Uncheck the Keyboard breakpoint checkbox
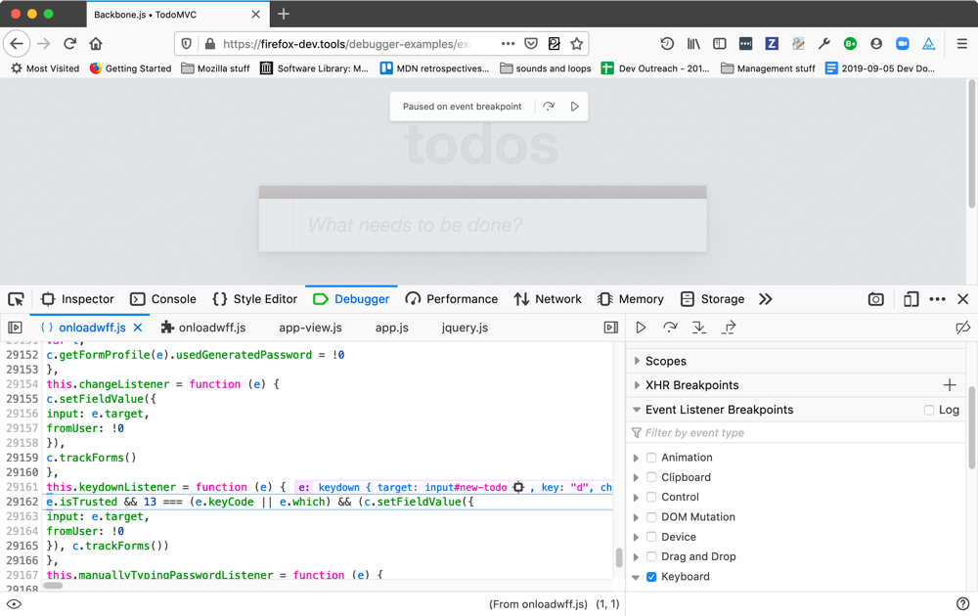This screenshot has width=978, height=616. pos(651,576)
